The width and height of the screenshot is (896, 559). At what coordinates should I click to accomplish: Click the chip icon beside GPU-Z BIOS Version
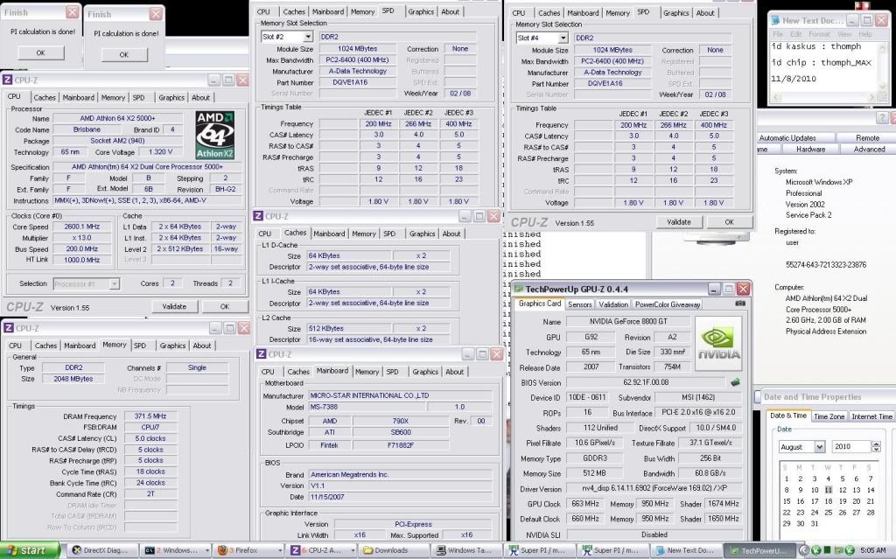tap(735, 382)
